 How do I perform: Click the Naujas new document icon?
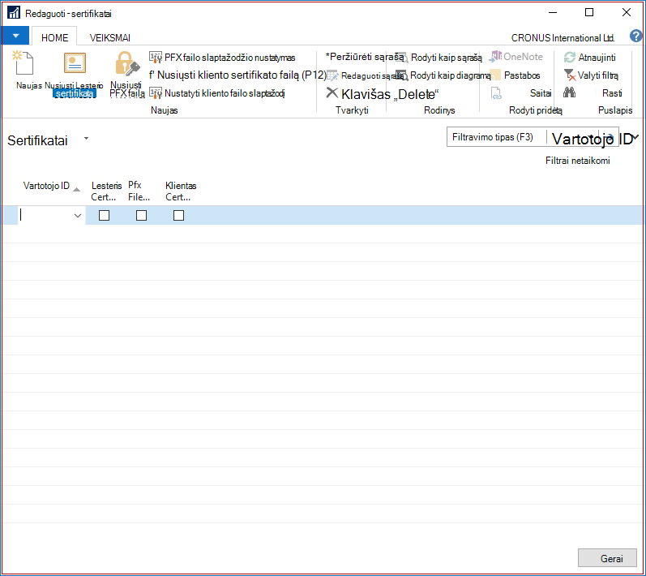point(24,62)
